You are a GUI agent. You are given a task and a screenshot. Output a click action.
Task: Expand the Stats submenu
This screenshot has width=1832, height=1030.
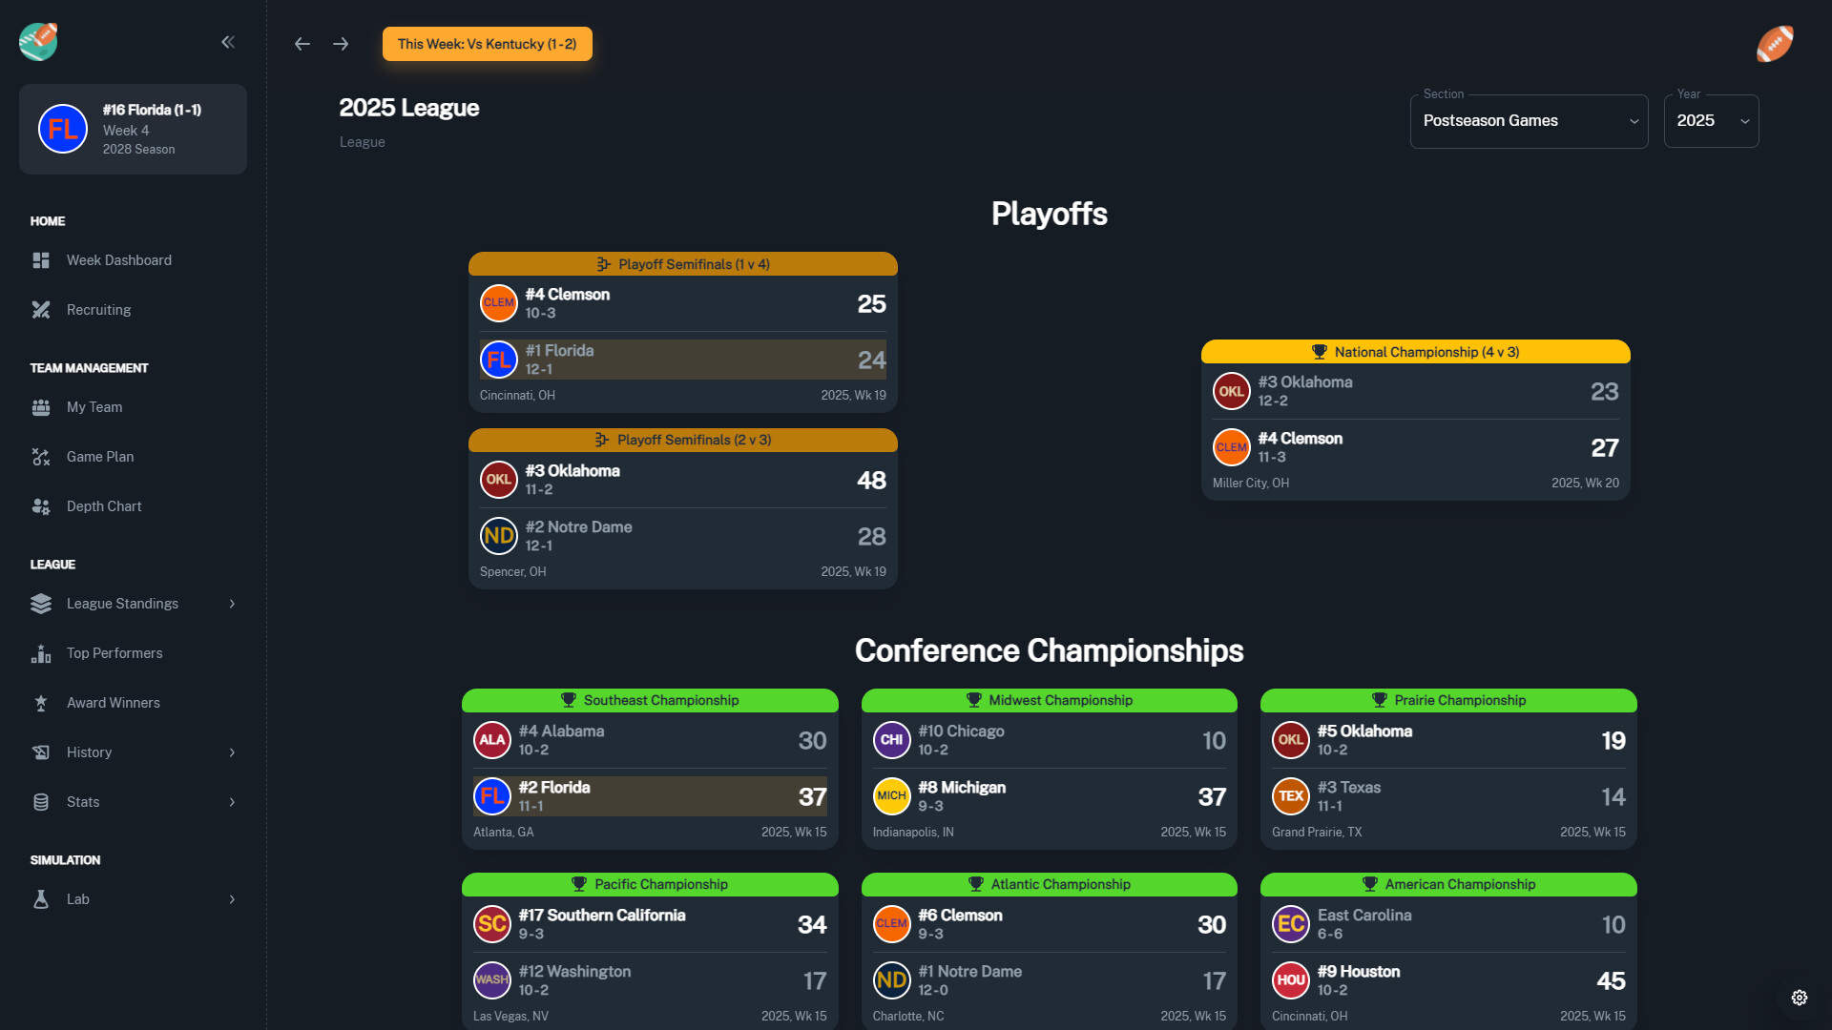pyautogui.click(x=232, y=802)
